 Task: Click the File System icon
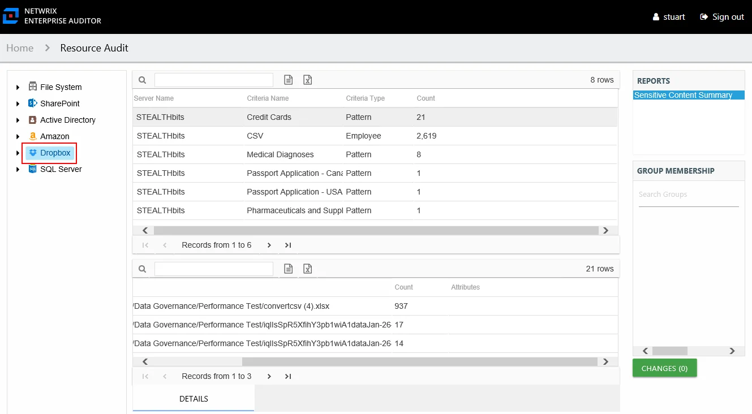(33, 87)
